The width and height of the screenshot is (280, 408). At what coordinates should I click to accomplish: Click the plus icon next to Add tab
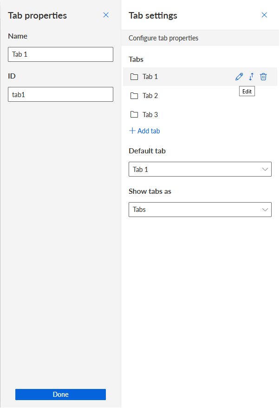tap(132, 131)
